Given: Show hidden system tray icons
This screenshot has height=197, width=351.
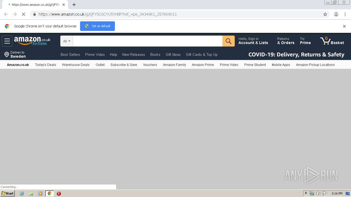Looking at the screenshot, I should click(x=306, y=193).
